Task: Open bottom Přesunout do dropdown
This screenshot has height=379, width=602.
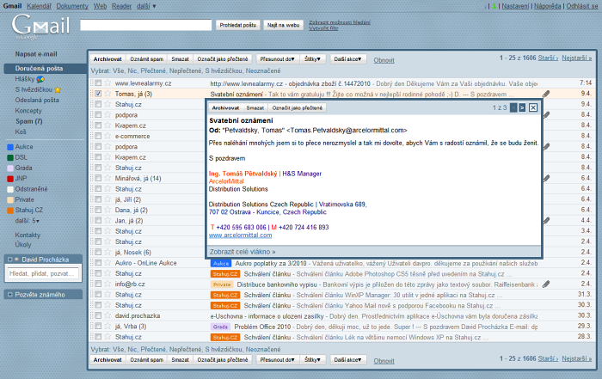Action: [278, 360]
